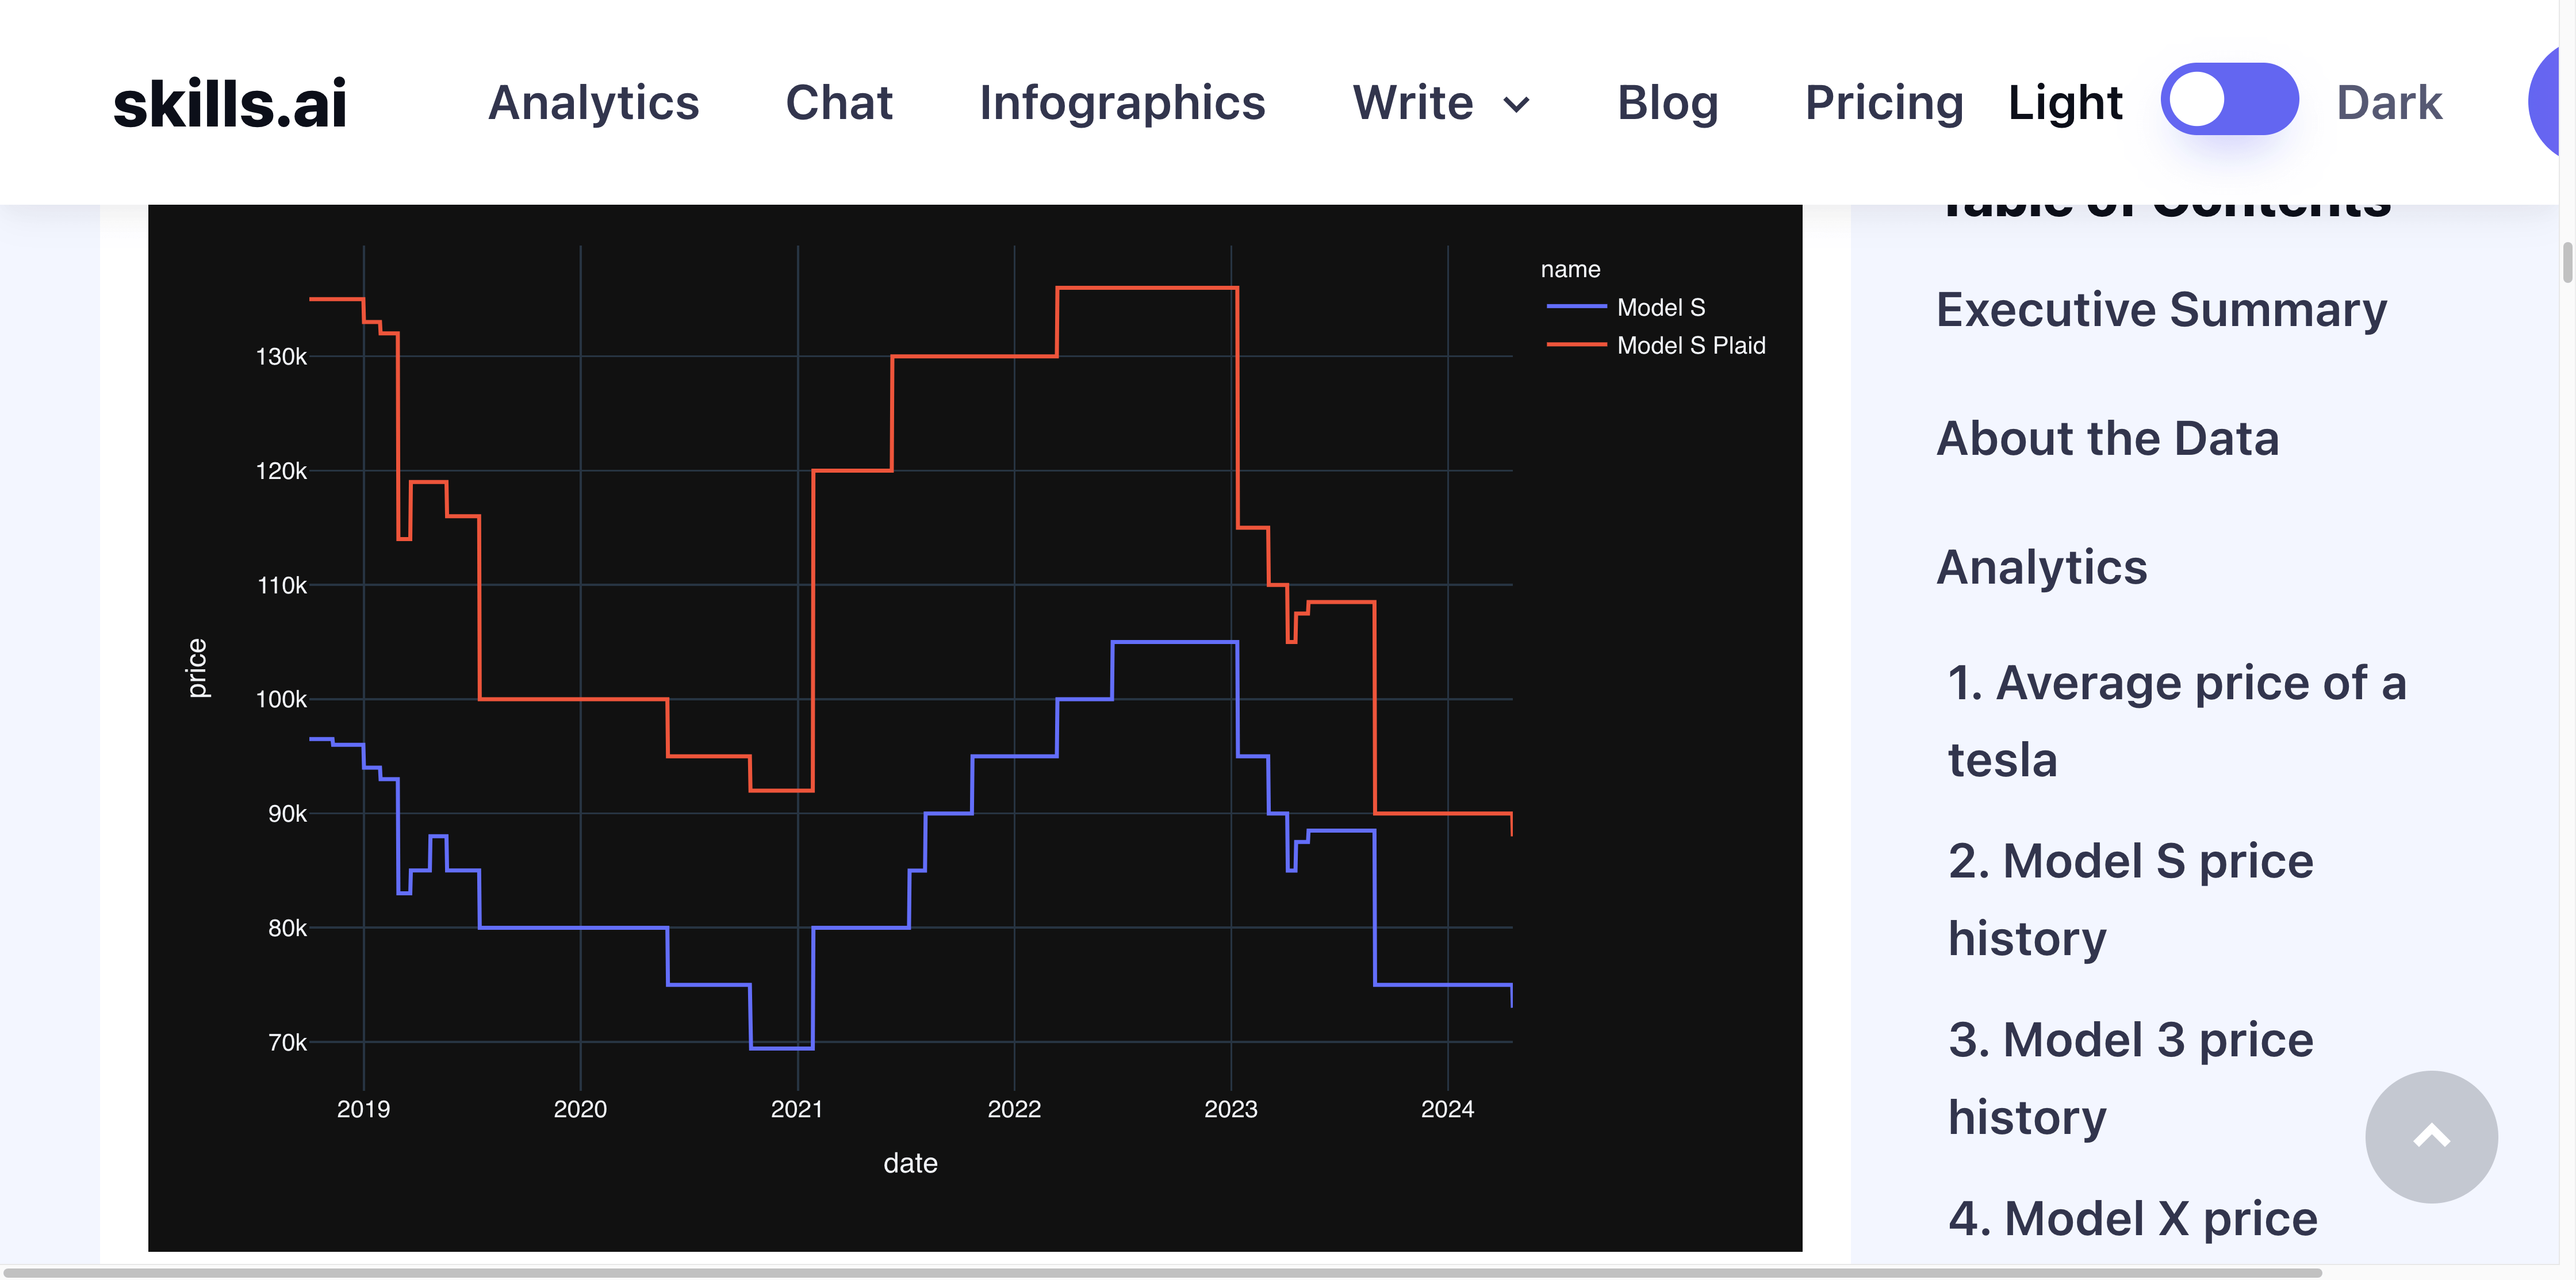Toggle Model S legend entry visibility
Image resolution: width=2576 pixels, height=1280 pixels.
(x=1660, y=307)
